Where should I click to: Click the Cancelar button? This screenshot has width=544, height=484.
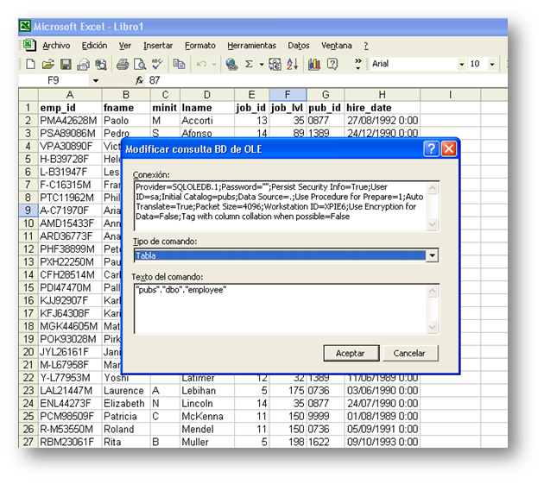(x=410, y=353)
